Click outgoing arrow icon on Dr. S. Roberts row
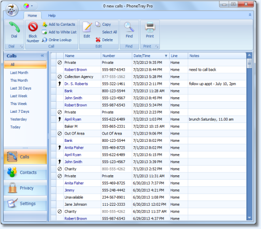Viewport: 261px width, 229px height. tap(59, 84)
